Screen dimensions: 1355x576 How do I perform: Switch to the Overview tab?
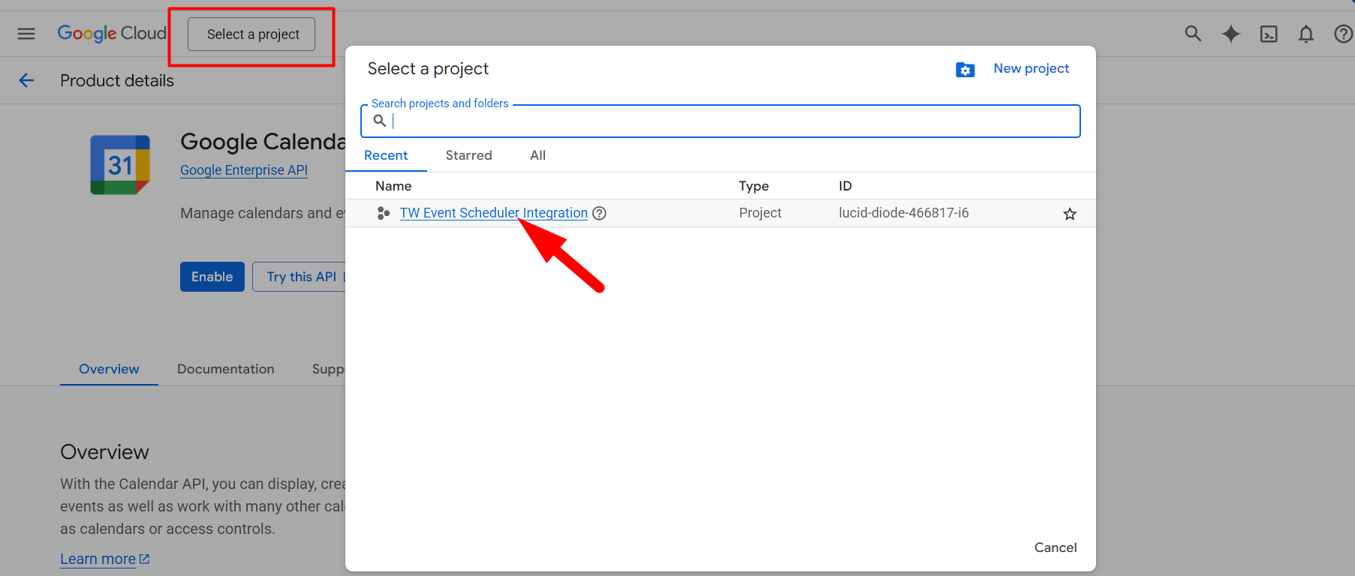pos(109,369)
